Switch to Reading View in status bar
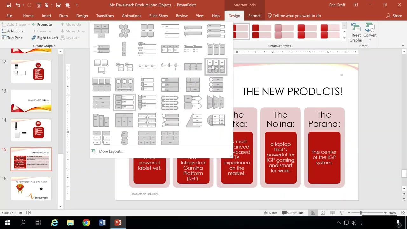The height and width of the screenshot is (229, 407). point(332,213)
